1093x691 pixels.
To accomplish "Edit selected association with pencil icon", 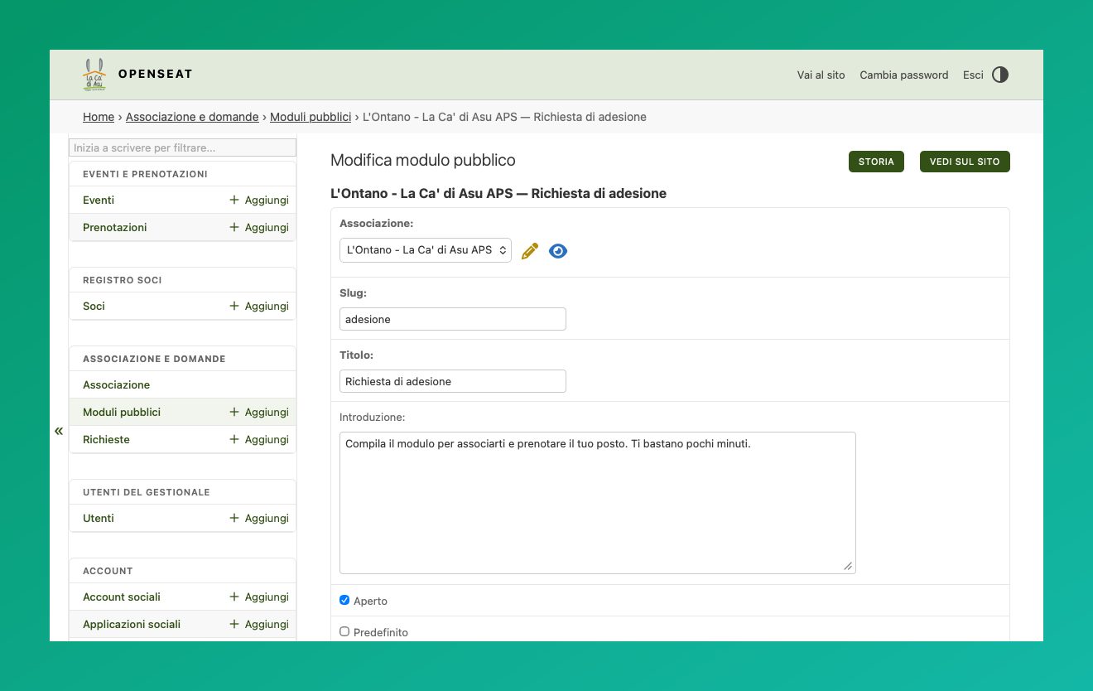I will tap(530, 251).
